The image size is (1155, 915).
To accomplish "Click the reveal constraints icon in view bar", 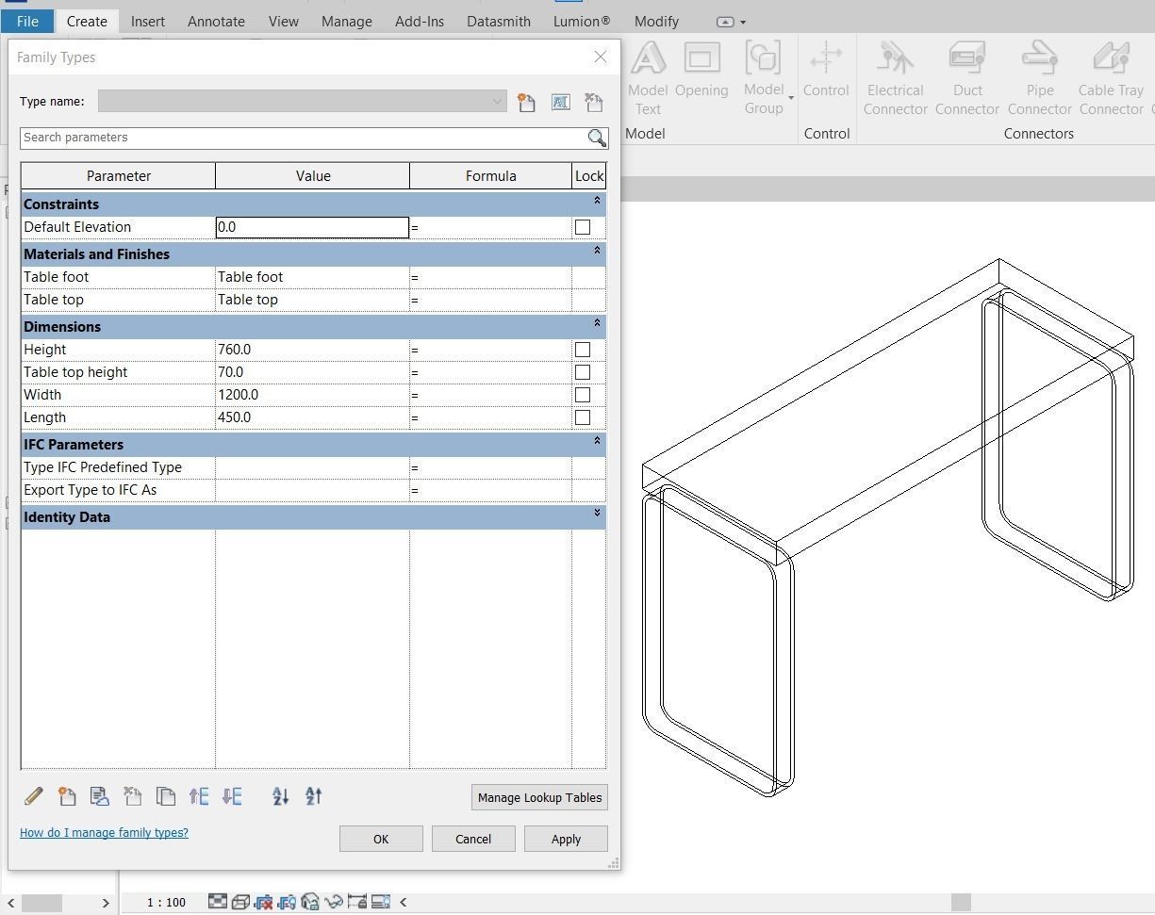I will click(357, 902).
